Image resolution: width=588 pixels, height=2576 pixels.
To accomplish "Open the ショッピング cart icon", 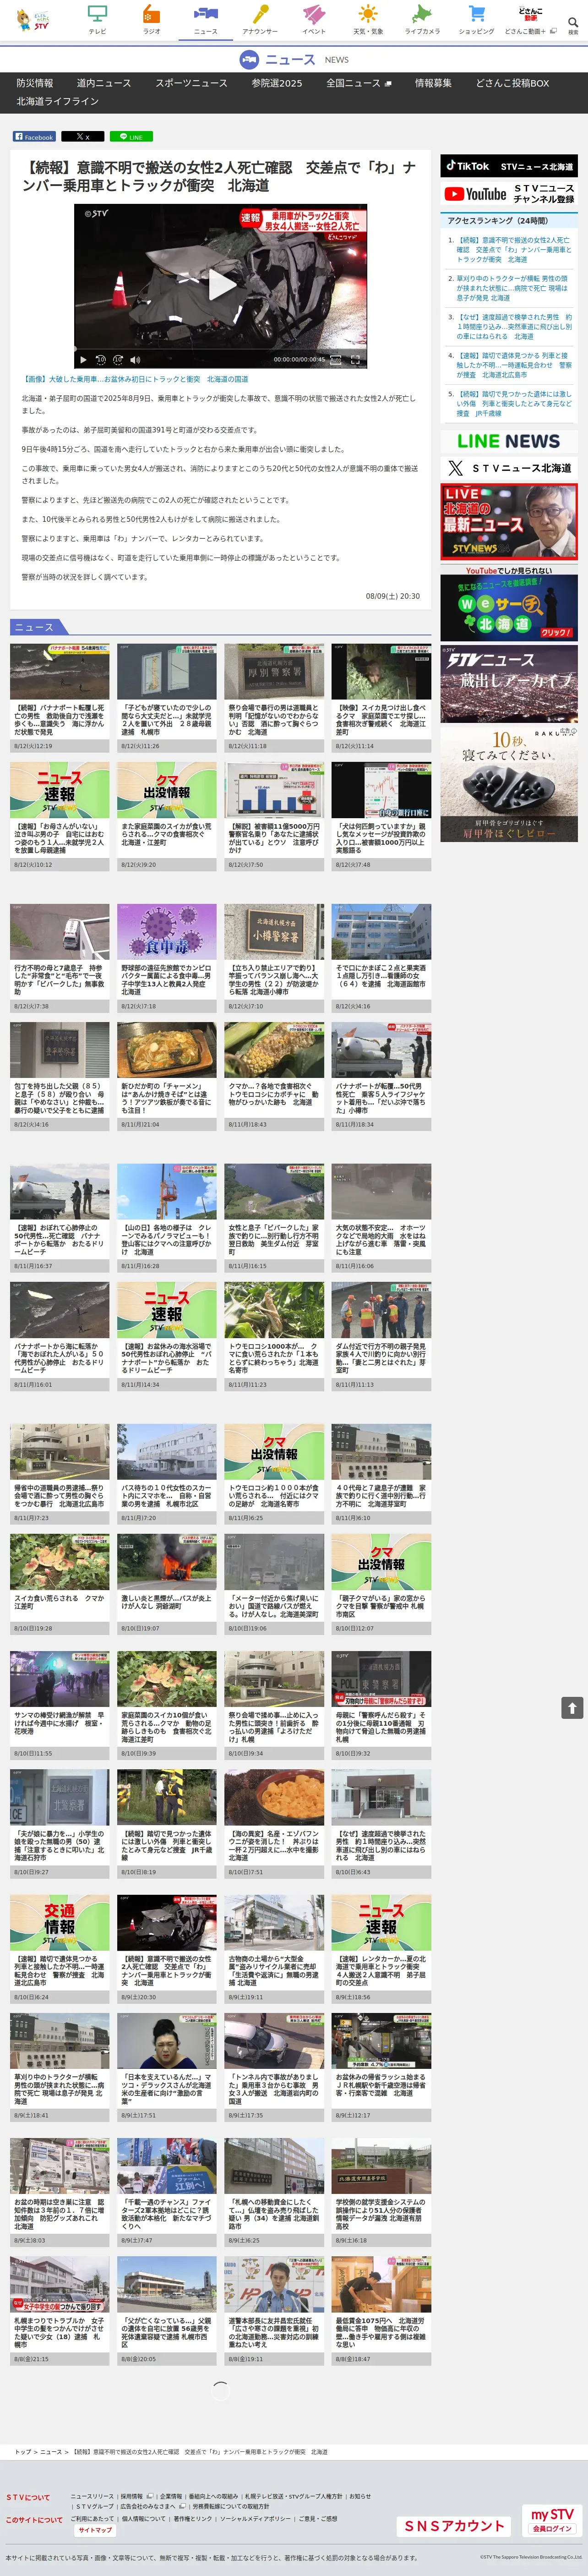I will point(476,19).
